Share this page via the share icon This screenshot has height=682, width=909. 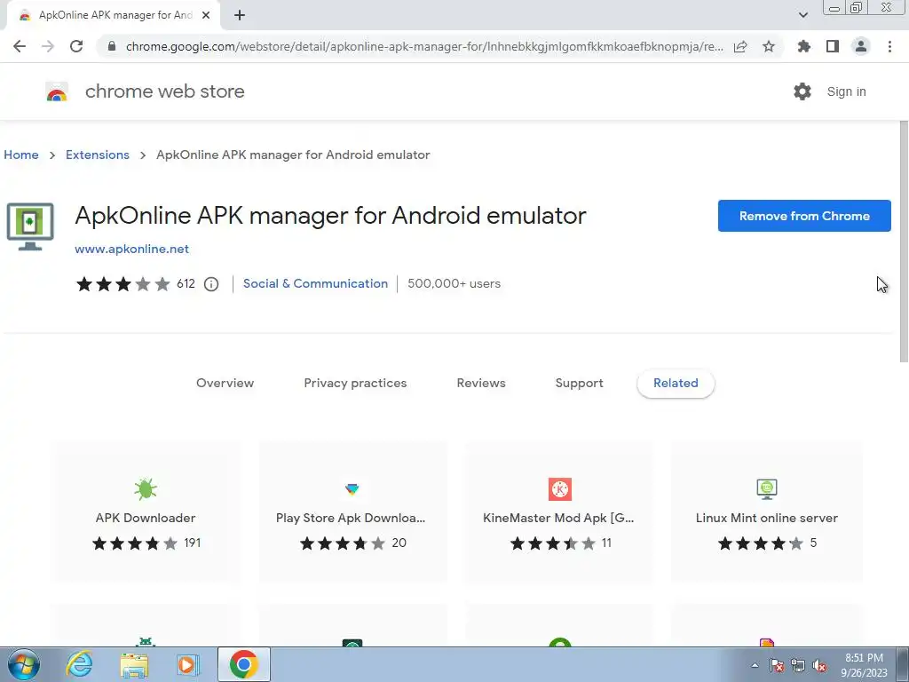coord(740,46)
